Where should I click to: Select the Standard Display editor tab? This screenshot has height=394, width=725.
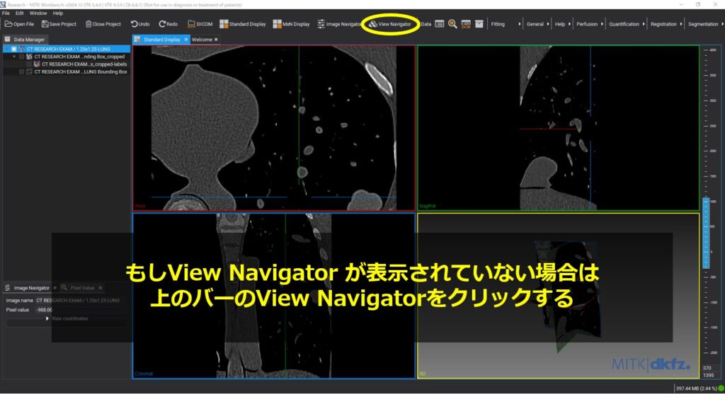pos(161,40)
